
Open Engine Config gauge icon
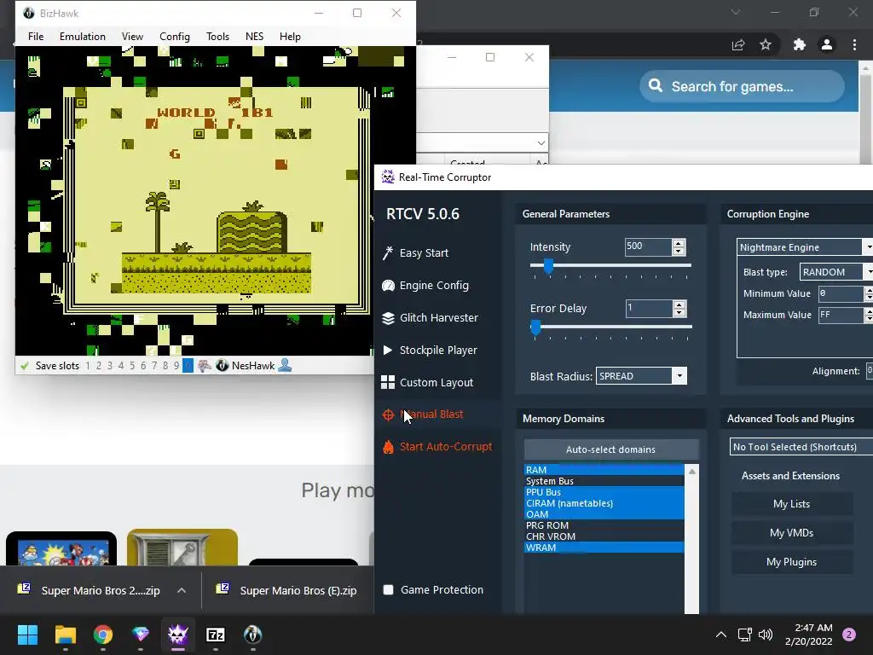(388, 285)
